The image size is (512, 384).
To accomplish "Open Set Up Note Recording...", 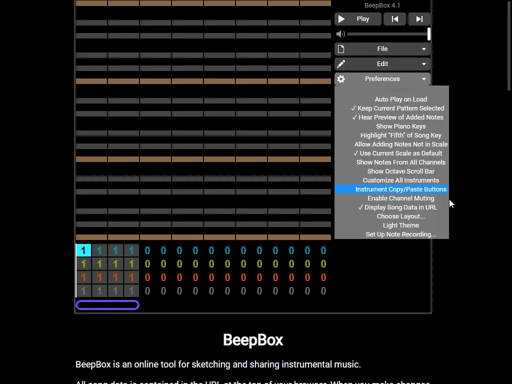I will point(391,234).
